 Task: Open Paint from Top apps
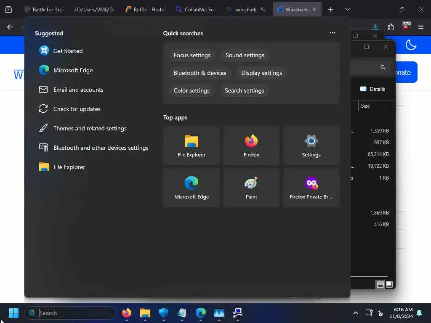point(251,188)
